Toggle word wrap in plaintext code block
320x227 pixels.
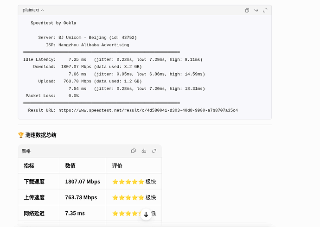[256, 10]
